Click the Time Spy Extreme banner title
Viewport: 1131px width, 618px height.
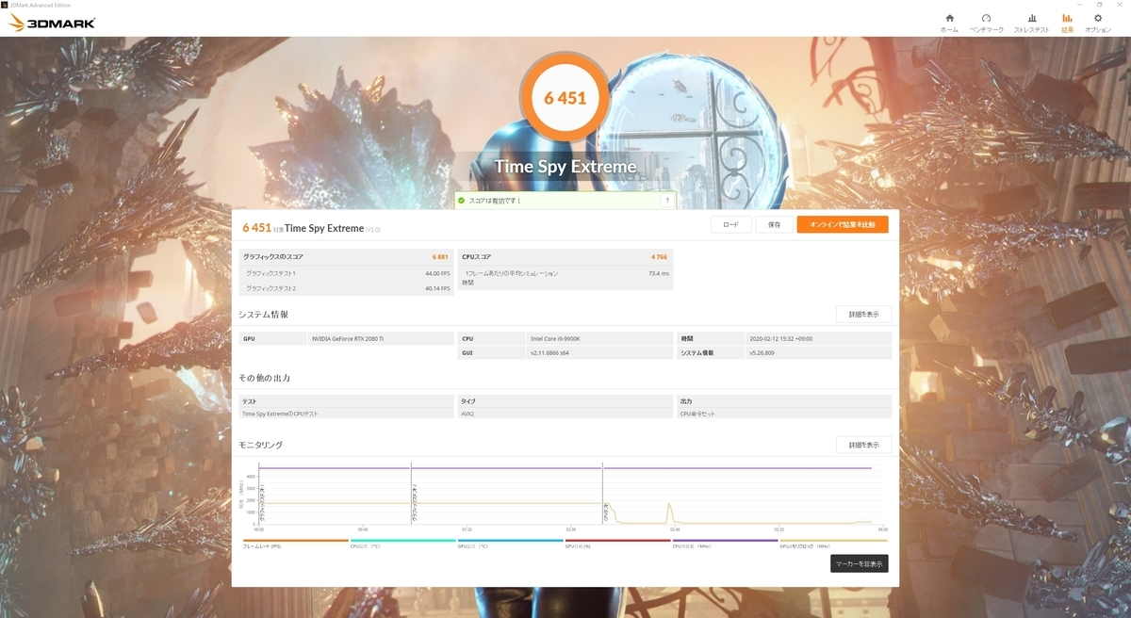[x=565, y=168]
